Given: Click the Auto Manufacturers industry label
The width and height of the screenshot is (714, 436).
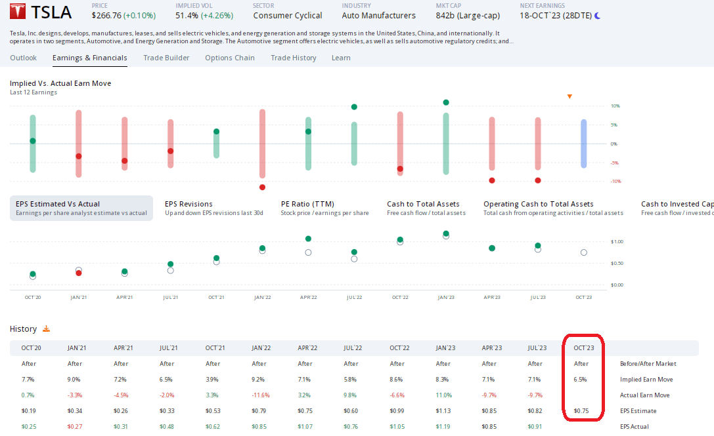Looking at the screenshot, I should point(379,16).
